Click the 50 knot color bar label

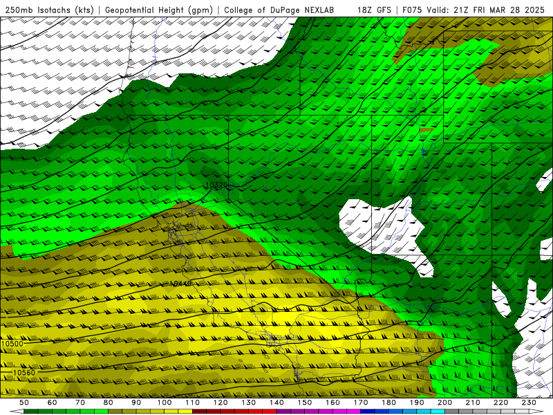point(24,403)
